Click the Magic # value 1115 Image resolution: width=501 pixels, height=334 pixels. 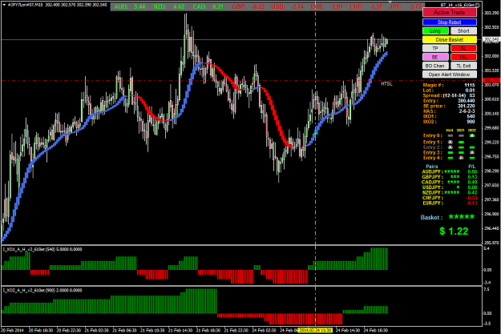point(470,85)
